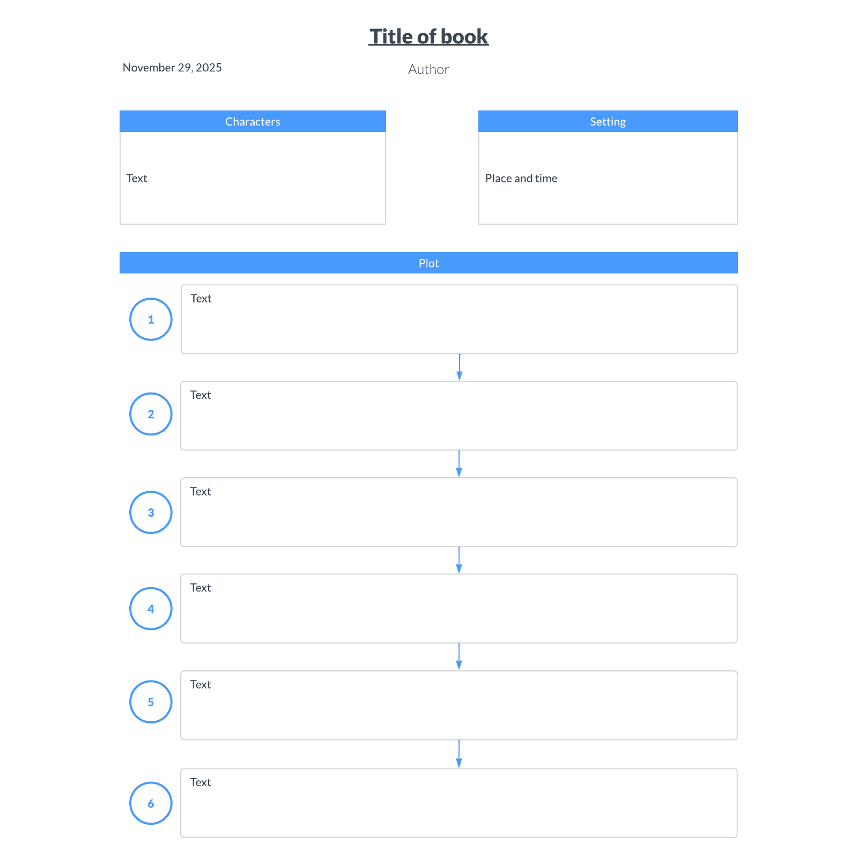Screen dimensions: 858x858
Task: Click the Characters text box
Action: click(253, 178)
